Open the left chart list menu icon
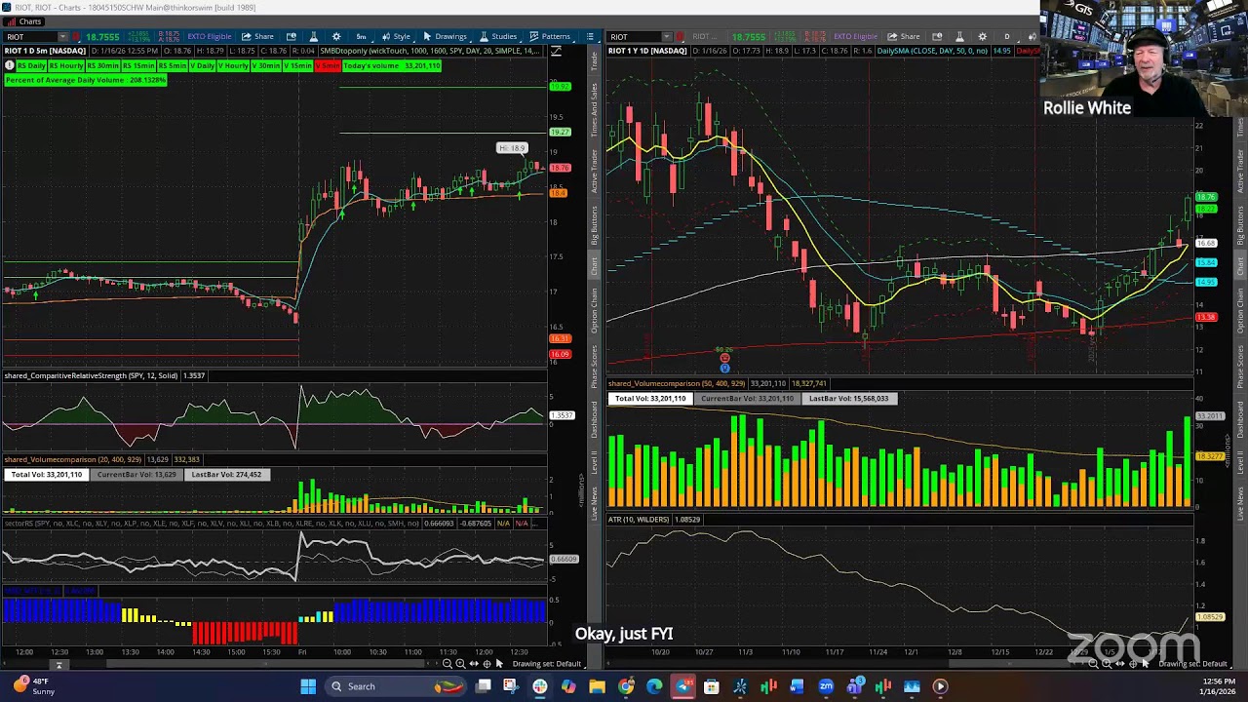 tap(590, 37)
